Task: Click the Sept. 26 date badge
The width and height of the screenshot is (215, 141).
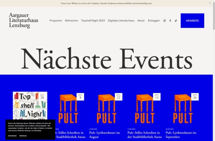Action: coord(195,97)
